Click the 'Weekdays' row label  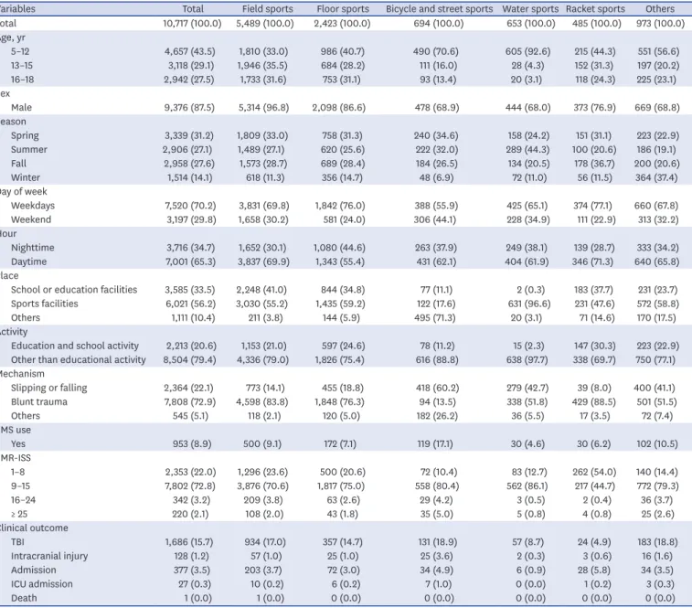33,206
